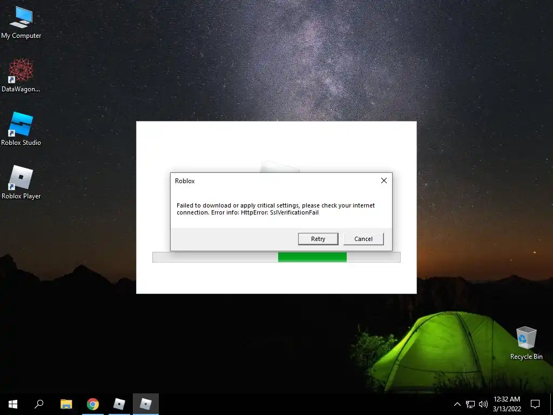The width and height of the screenshot is (553, 415).
Task: Select the DataWagon desktop shortcut
Action: (21, 76)
